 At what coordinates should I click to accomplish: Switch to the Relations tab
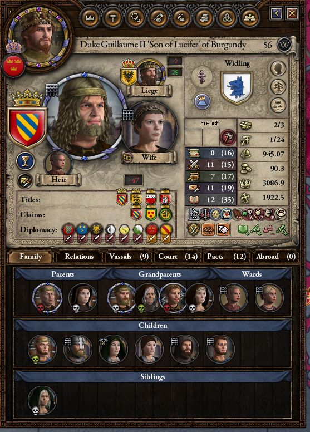79,257
